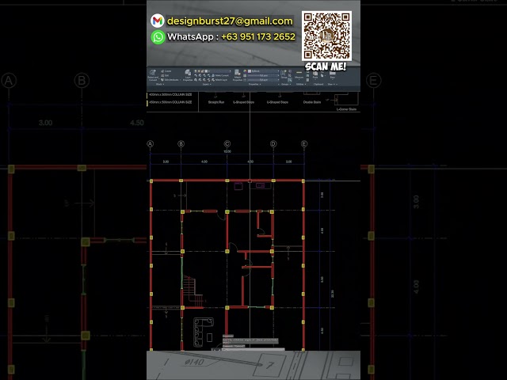Click the WhatsApp number +63 951 173 2652
This screenshot has width=507, height=380.
tap(258, 37)
